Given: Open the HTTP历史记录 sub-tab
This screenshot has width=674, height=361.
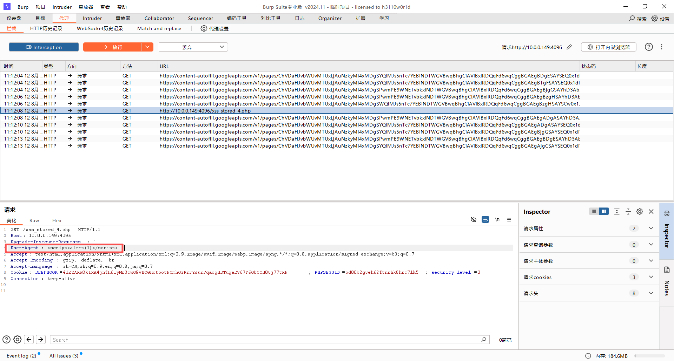Looking at the screenshot, I should click(46, 28).
